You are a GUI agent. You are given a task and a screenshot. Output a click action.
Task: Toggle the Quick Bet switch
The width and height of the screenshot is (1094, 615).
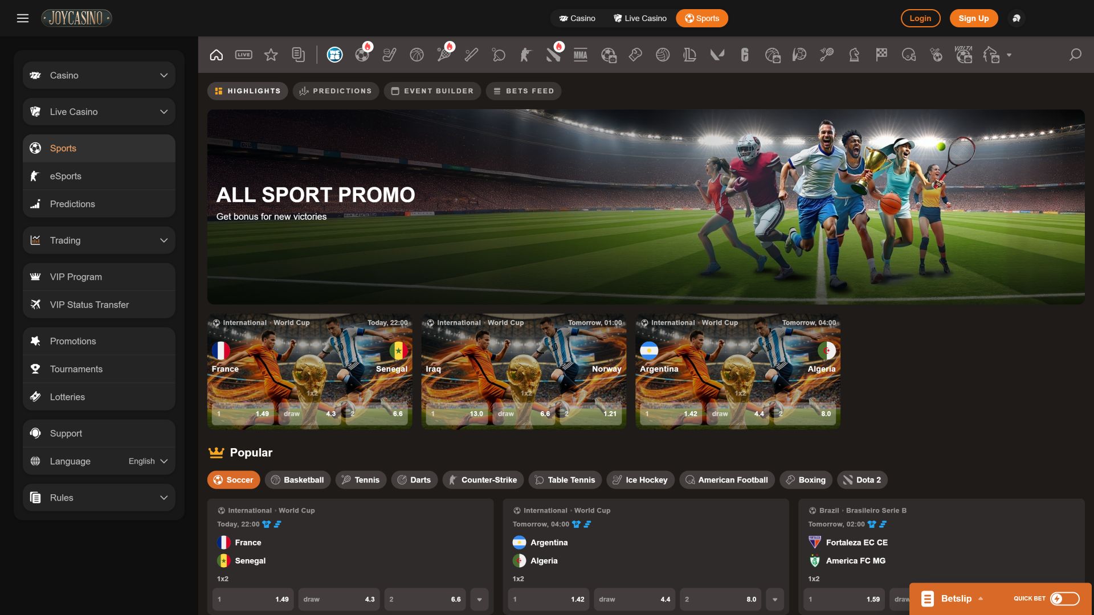point(1064,598)
